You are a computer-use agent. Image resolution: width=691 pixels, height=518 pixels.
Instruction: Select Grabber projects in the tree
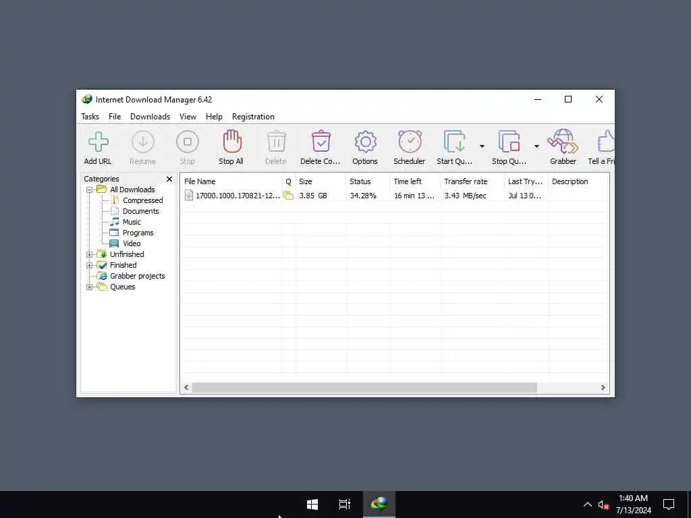click(x=137, y=276)
